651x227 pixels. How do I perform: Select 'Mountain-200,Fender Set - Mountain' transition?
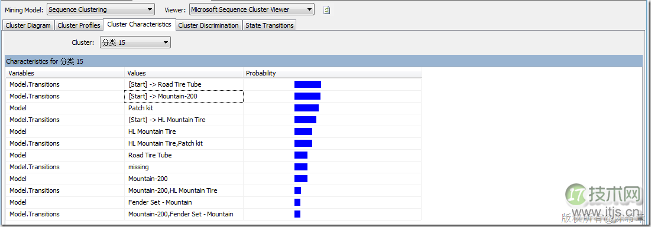click(180, 214)
